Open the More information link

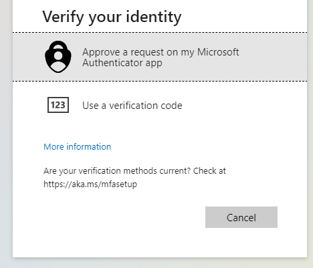click(x=77, y=147)
